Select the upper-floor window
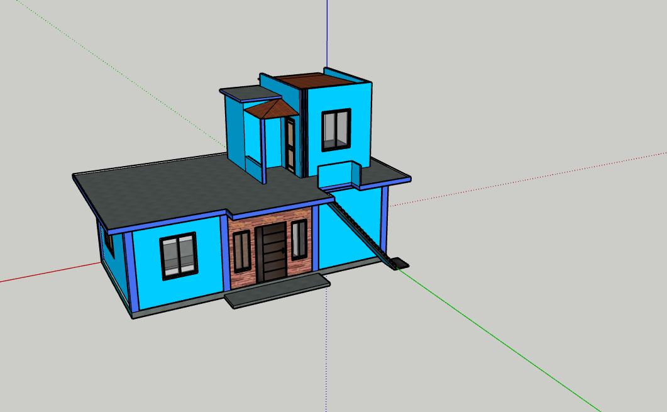Screen dimensions: 667x412 [336, 130]
